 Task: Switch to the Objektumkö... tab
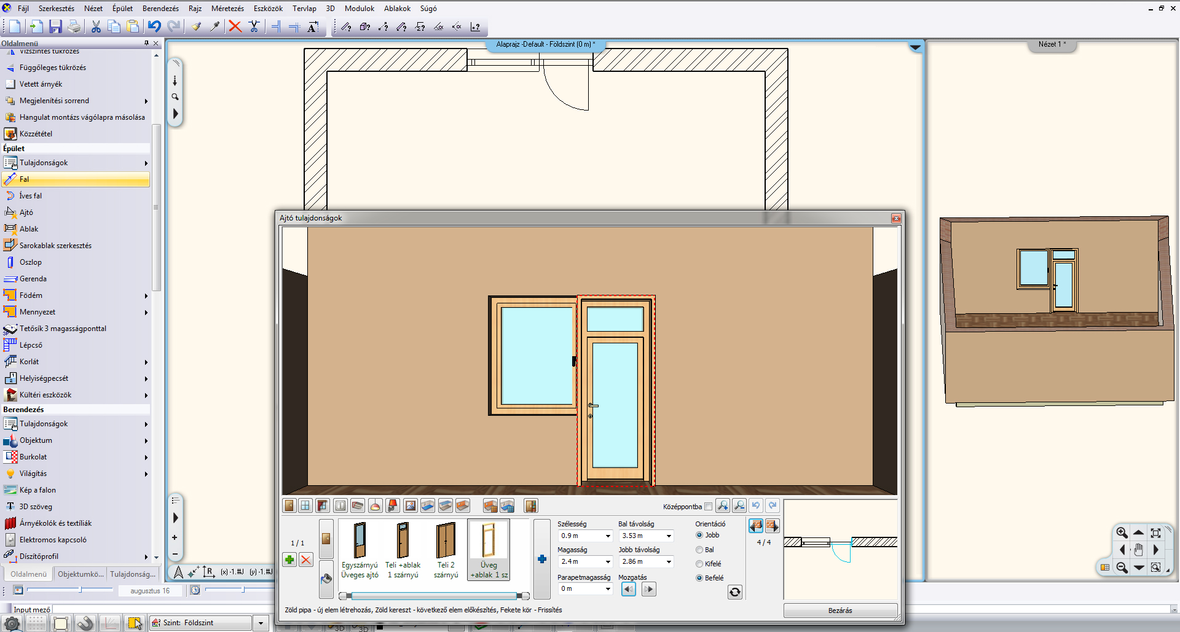(x=81, y=574)
